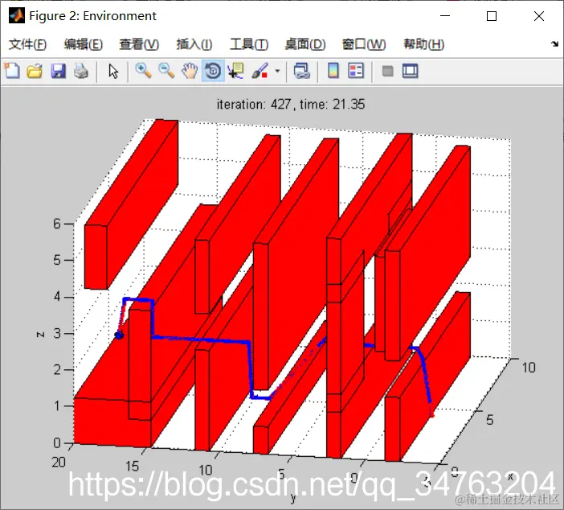Select the Edit Plot arrow tool
Viewport: 564px width, 510px height.
point(113,71)
